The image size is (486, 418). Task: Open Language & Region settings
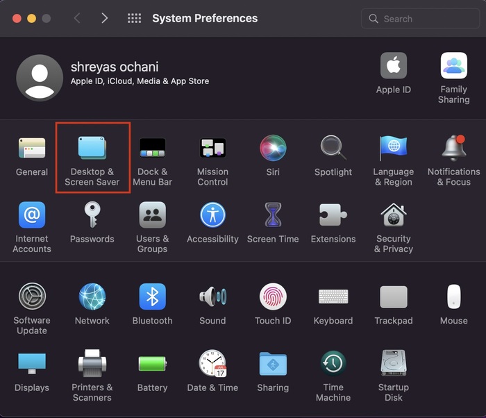[394, 148]
